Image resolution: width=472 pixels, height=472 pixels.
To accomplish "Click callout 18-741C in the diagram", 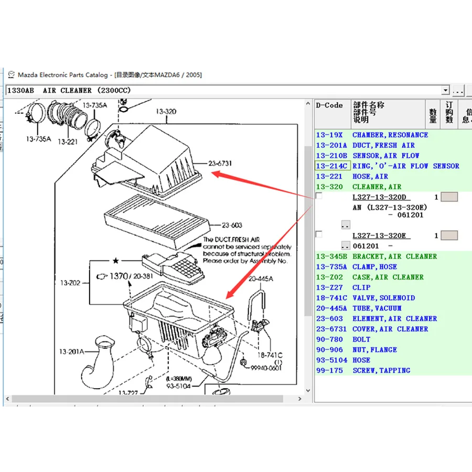I will (x=270, y=355).
